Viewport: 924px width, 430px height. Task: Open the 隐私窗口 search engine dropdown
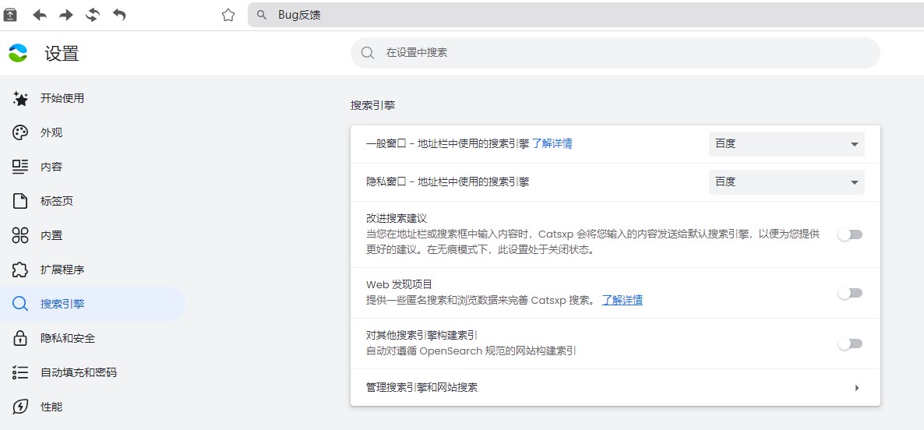(x=787, y=182)
